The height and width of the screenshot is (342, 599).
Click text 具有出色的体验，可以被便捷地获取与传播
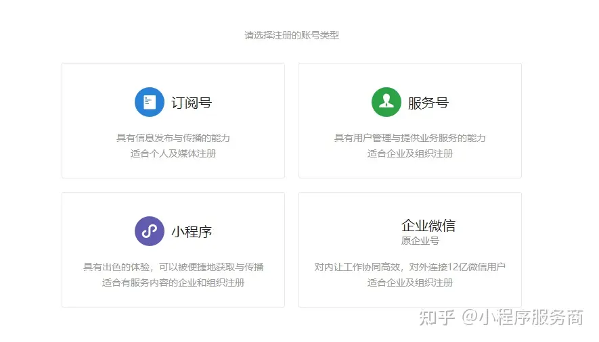(173, 267)
